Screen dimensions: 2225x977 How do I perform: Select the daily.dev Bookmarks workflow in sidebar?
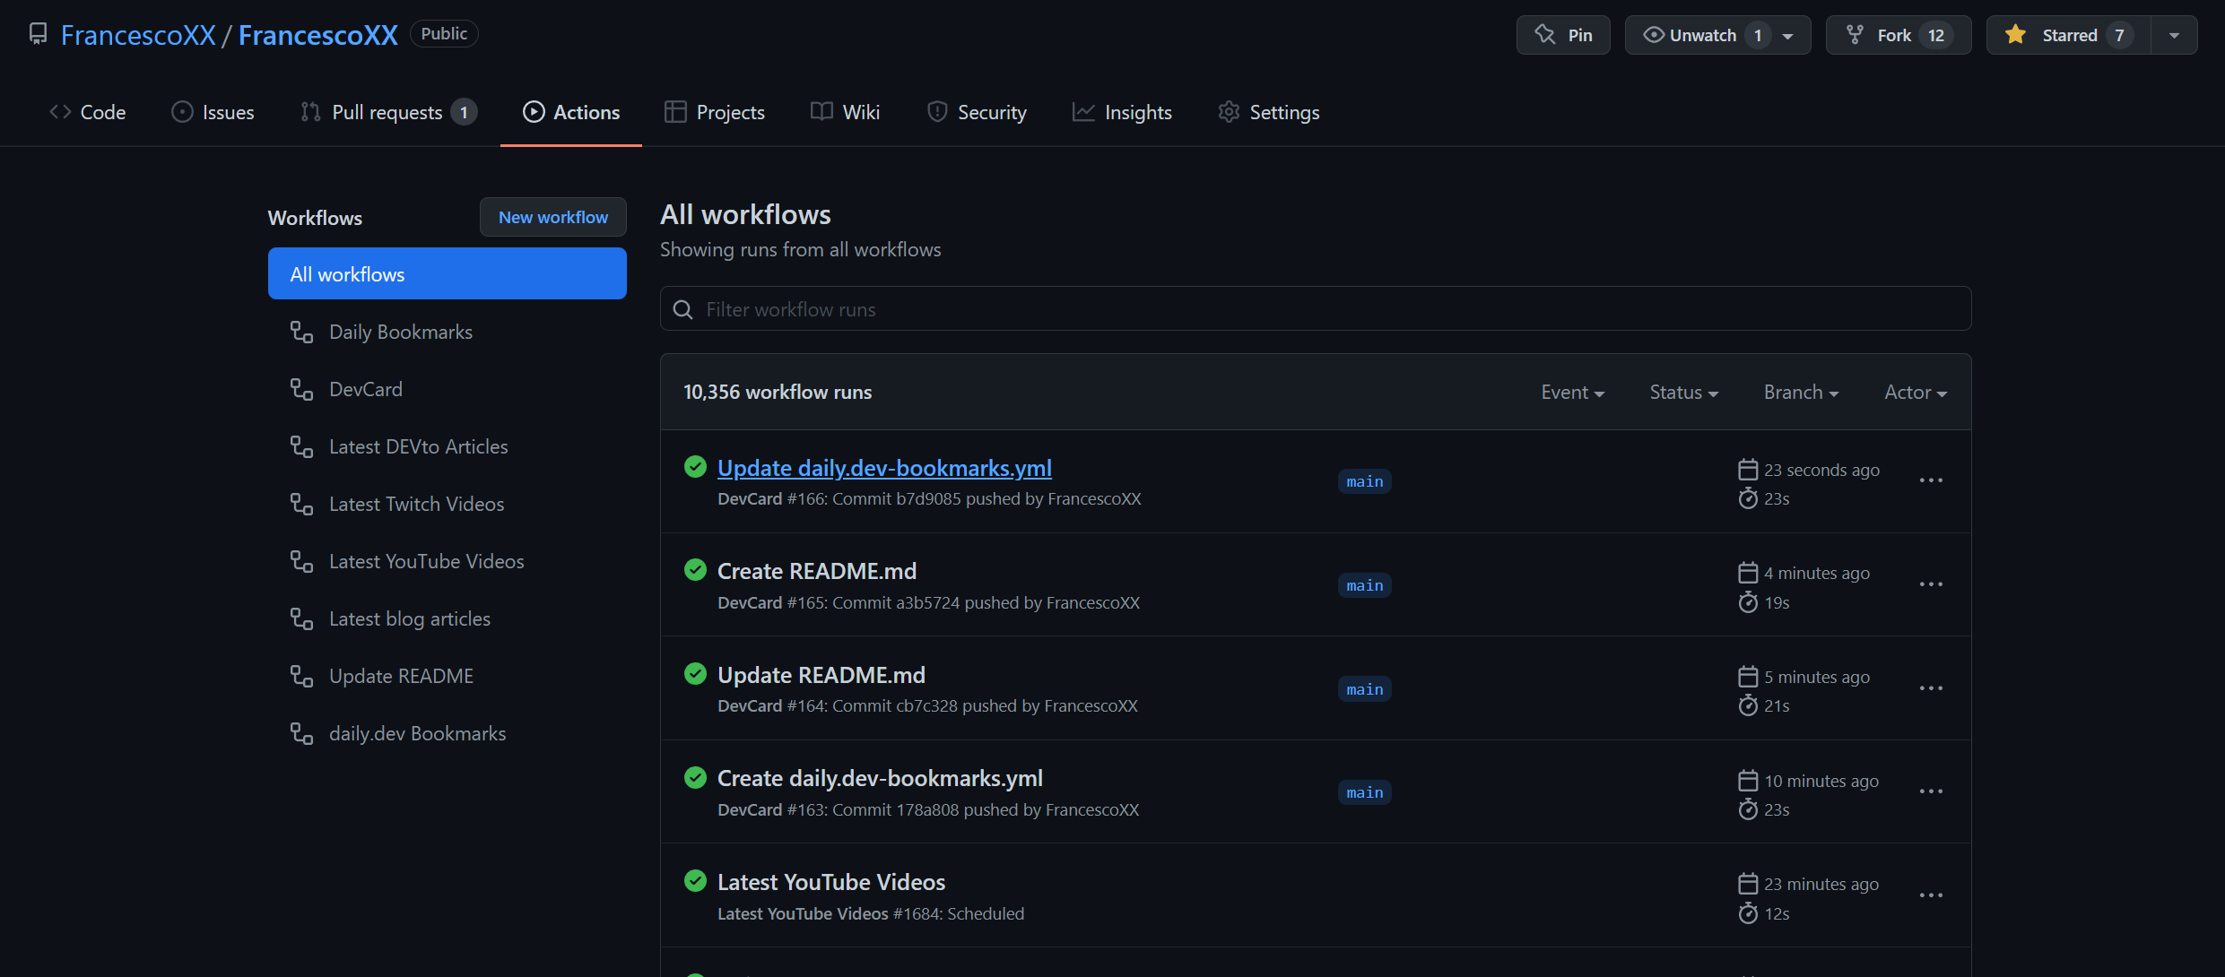pos(417,733)
